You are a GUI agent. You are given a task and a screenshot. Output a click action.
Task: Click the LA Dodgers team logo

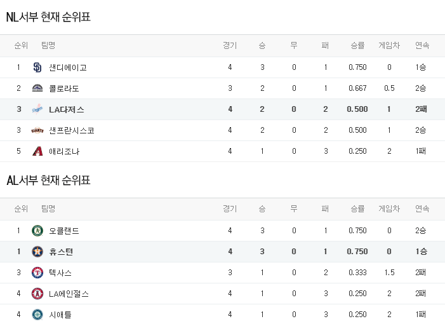click(x=37, y=109)
